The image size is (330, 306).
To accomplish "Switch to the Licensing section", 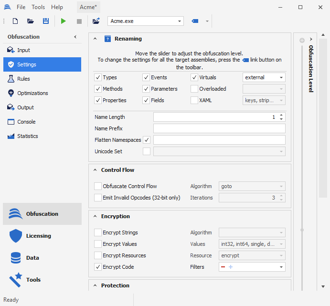I will coord(38,236).
